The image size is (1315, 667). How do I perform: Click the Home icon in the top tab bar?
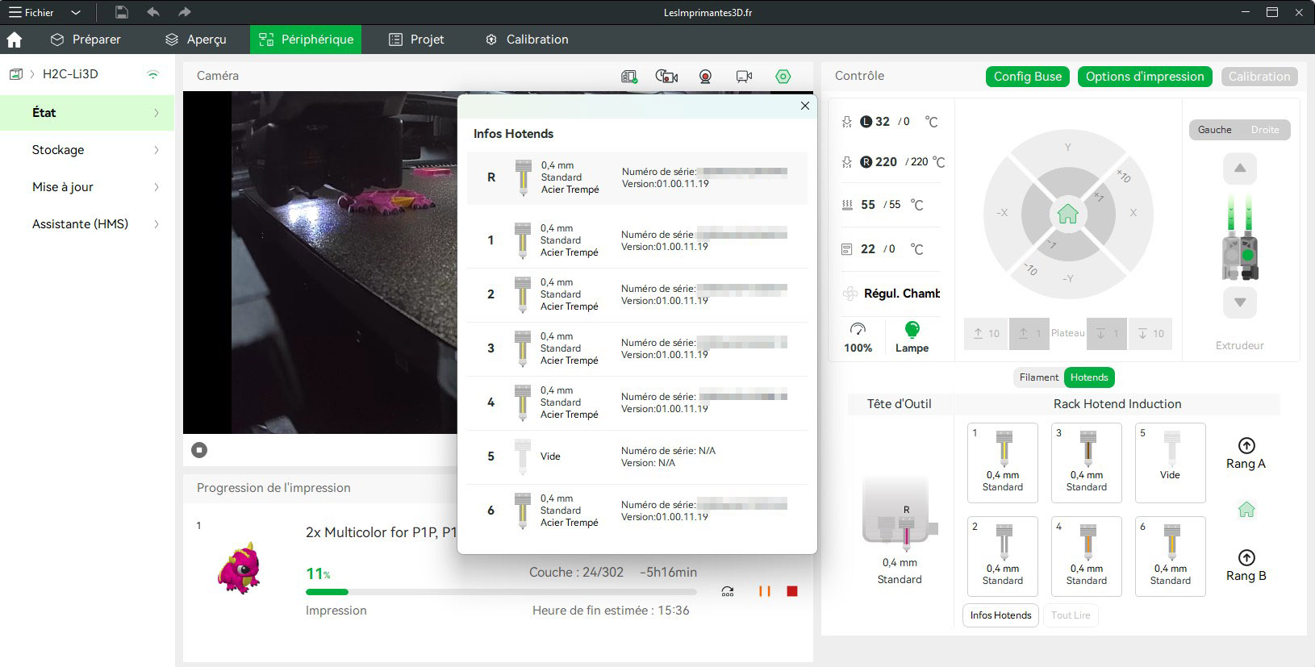pyautogui.click(x=15, y=40)
